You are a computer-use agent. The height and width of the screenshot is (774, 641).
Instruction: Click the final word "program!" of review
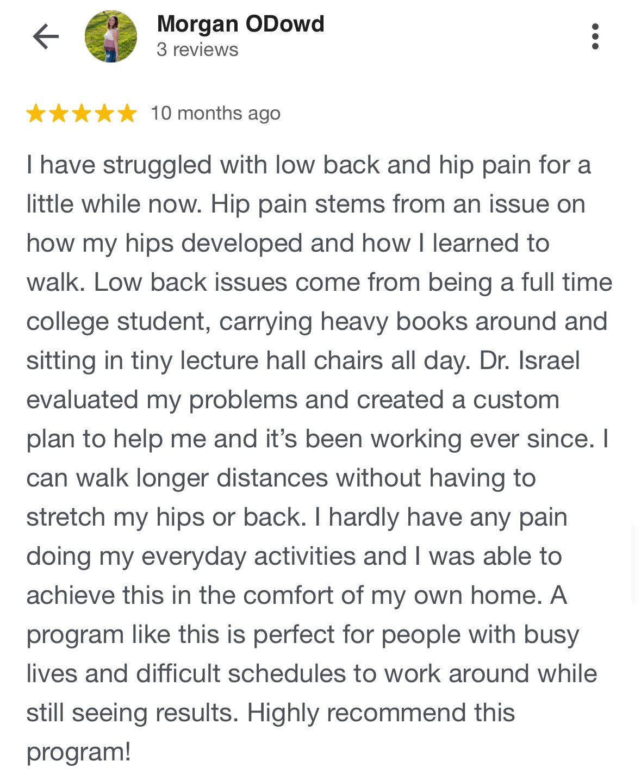click(78, 752)
